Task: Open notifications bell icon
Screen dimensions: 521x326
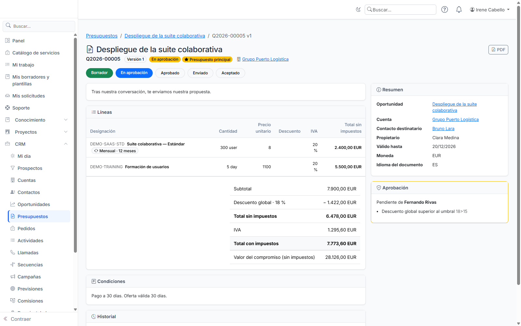Action: click(459, 9)
